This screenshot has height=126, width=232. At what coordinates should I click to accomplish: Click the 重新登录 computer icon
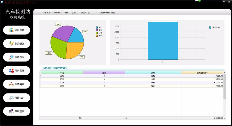coord(11,111)
